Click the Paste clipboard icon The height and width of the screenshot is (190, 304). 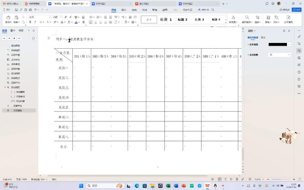pyautogui.click(x=16, y=17)
